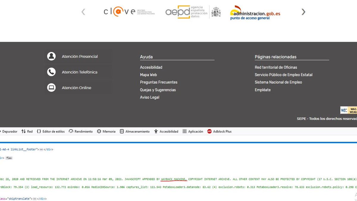Open Atención Online link
Image resolution: width=357 pixels, height=201 pixels.
(76, 88)
